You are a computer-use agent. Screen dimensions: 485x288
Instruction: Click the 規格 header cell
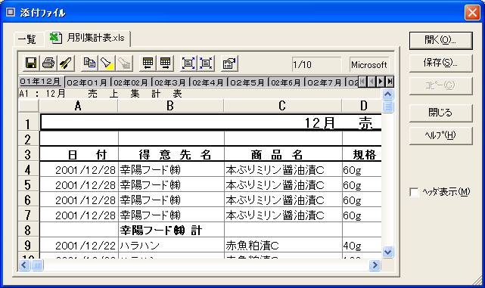point(362,154)
